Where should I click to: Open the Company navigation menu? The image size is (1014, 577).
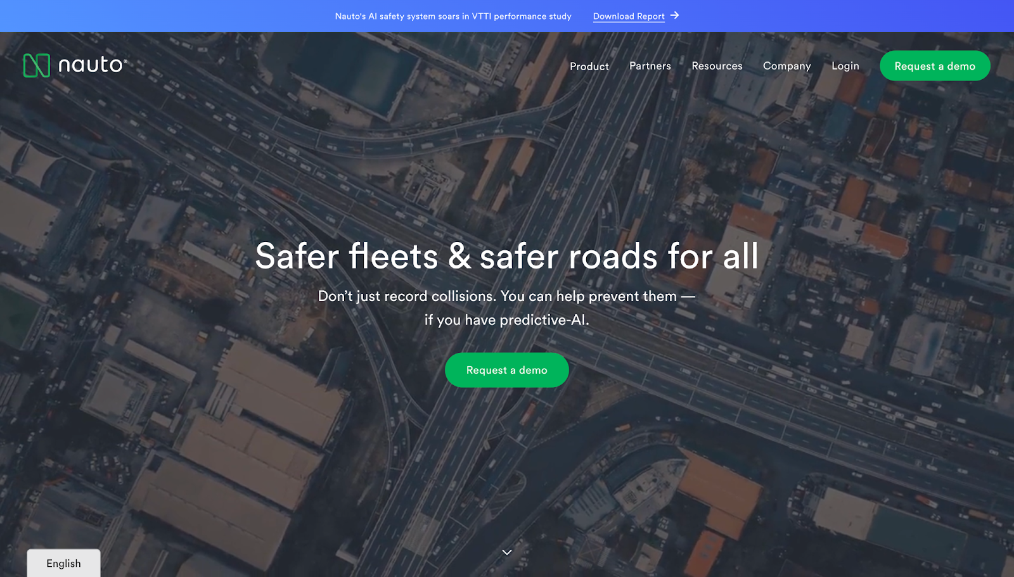click(x=786, y=66)
